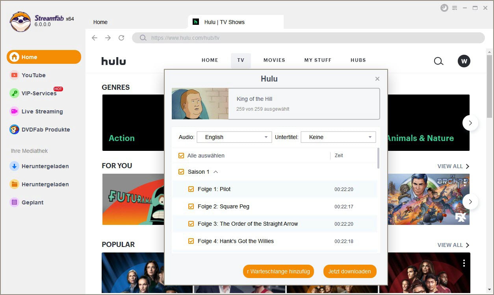The width and height of the screenshot is (494, 295).
Task: Collapse the Saison 1 episode list
Action: click(215, 172)
